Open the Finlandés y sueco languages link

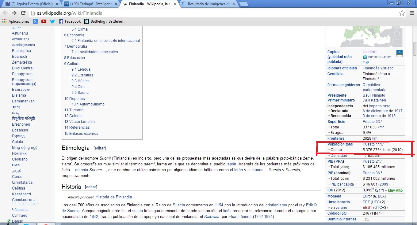coord(378,68)
